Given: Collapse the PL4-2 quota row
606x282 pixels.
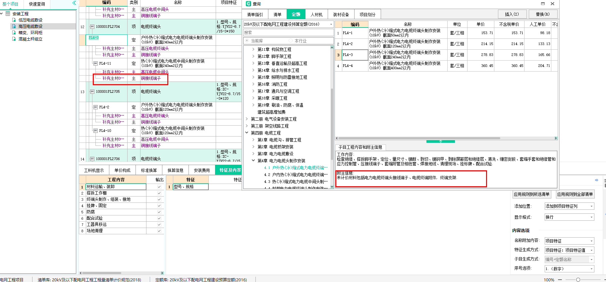Looking at the screenshot, I should tap(95, 107).
